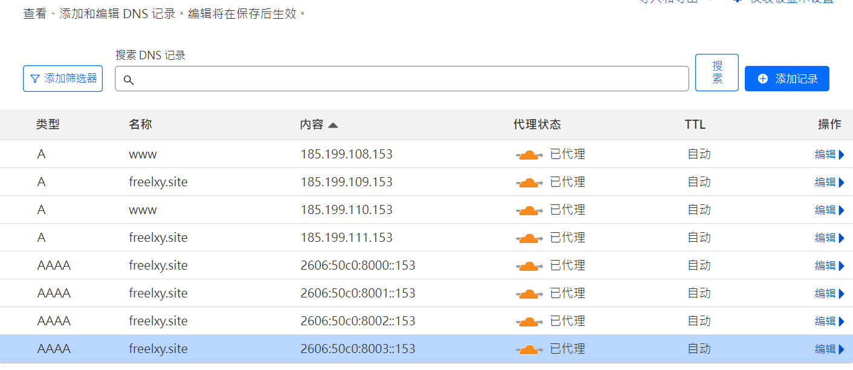This screenshot has width=853, height=370.
Task: Toggle proxy for AAAA 2606:50c0:8001::153 record
Action: pos(529,293)
